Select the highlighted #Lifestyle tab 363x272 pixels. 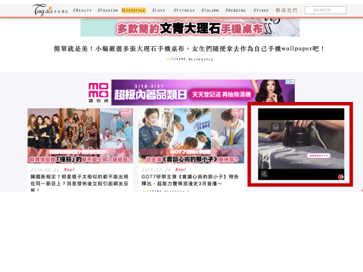tap(134, 11)
